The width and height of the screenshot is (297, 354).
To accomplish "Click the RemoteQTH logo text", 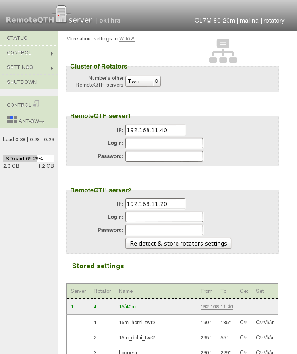I will [30, 20].
